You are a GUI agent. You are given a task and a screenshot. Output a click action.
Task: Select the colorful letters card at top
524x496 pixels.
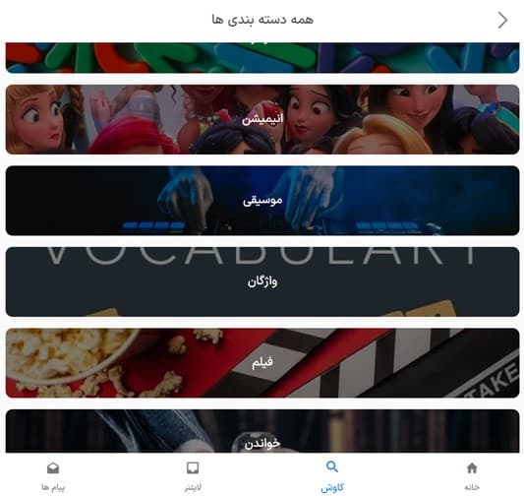point(262,57)
